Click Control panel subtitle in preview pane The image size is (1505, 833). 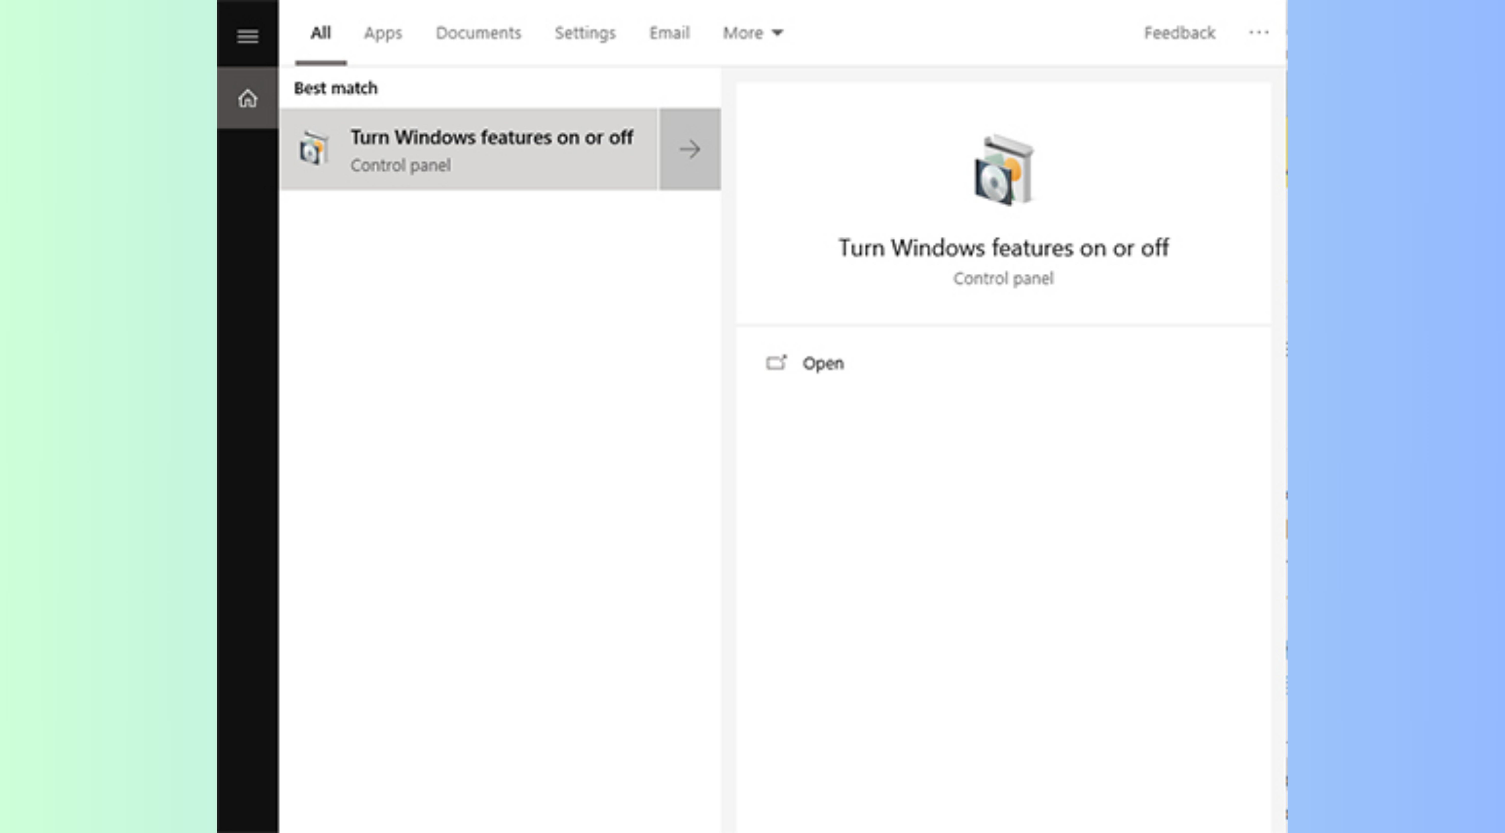point(1004,279)
